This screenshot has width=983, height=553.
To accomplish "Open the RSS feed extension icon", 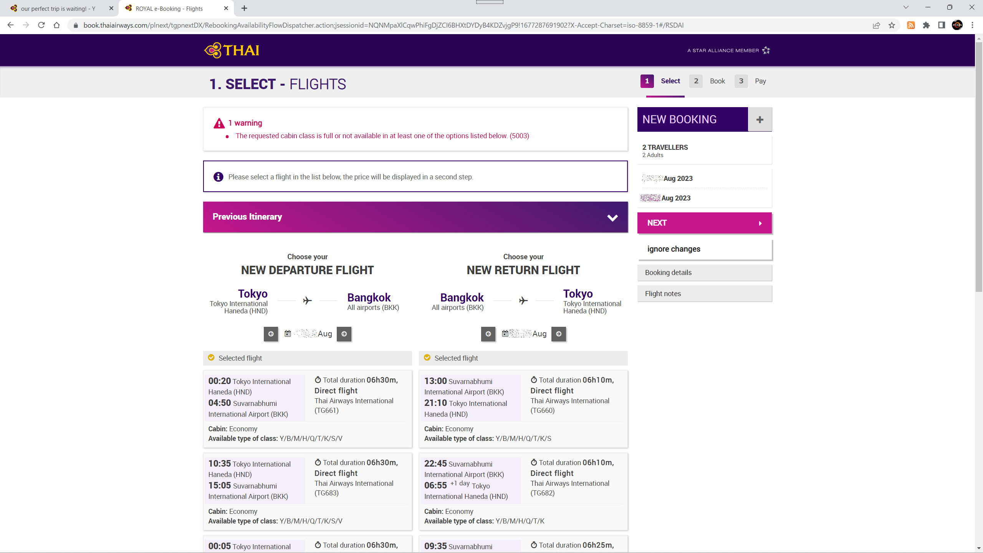I will tap(911, 25).
